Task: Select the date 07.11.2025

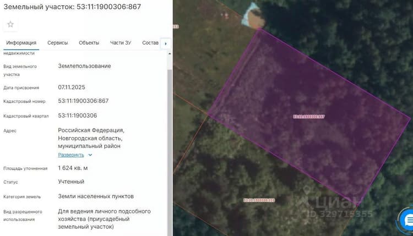Action: point(72,87)
